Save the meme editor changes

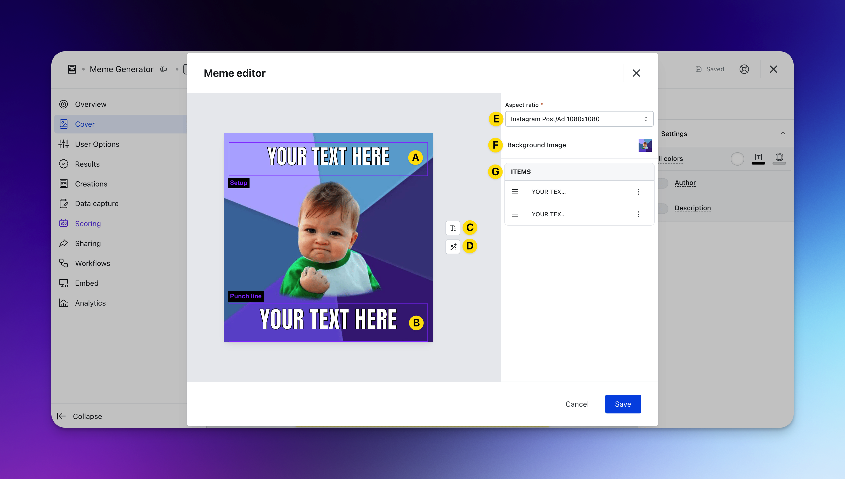pyautogui.click(x=623, y=404)
